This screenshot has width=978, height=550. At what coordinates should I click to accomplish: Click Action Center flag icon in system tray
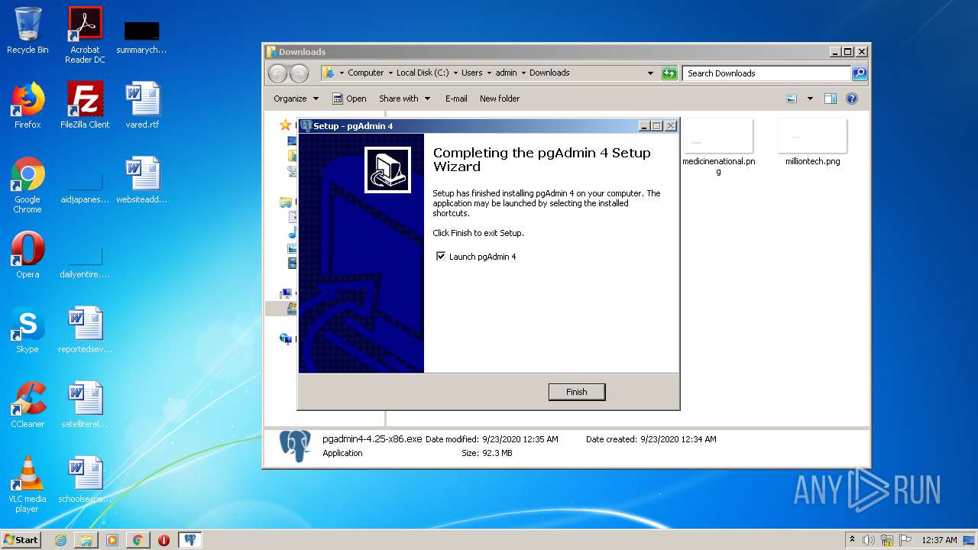click(905, 540)
